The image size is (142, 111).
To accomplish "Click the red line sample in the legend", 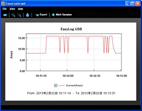I will point(62,86).
